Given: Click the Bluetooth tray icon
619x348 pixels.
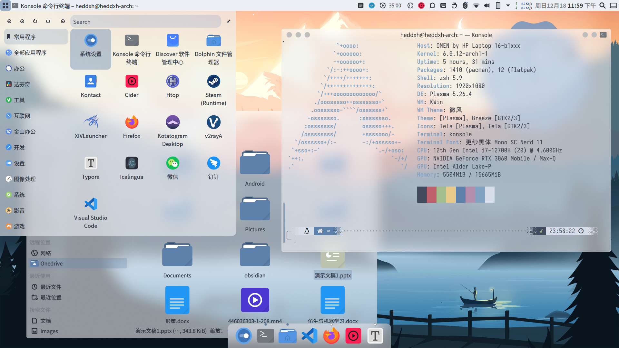Looking at the screenshot, I should click(465, 5).
